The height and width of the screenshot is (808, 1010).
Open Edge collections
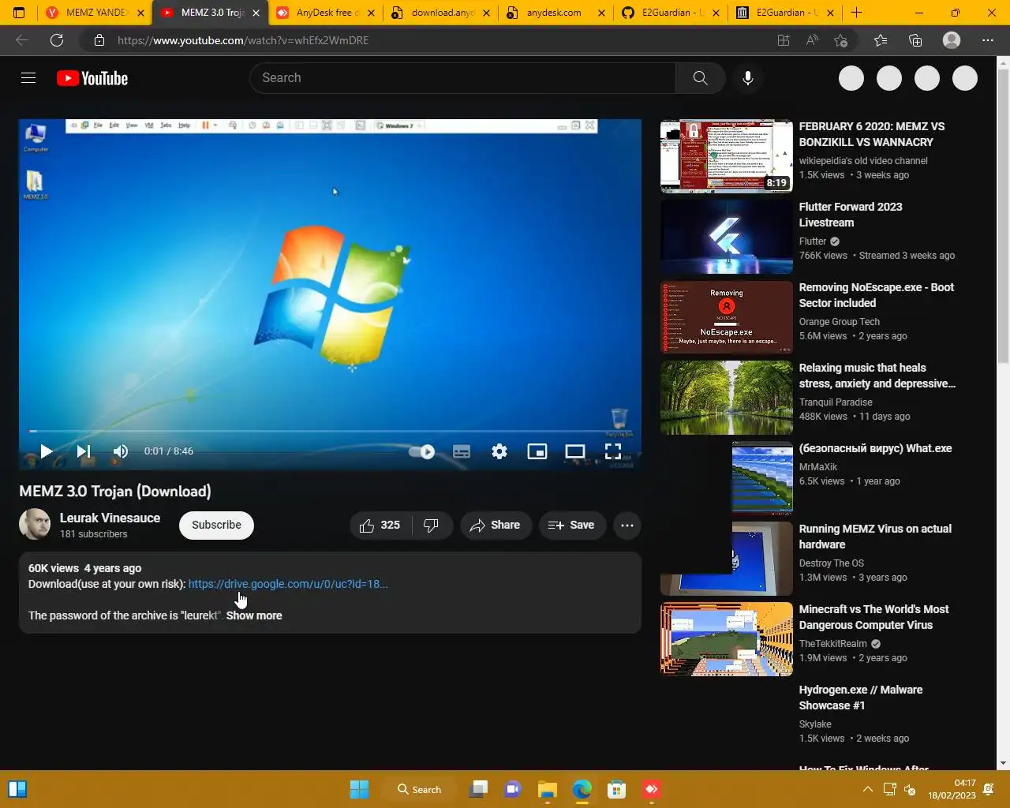click(915, 40)
